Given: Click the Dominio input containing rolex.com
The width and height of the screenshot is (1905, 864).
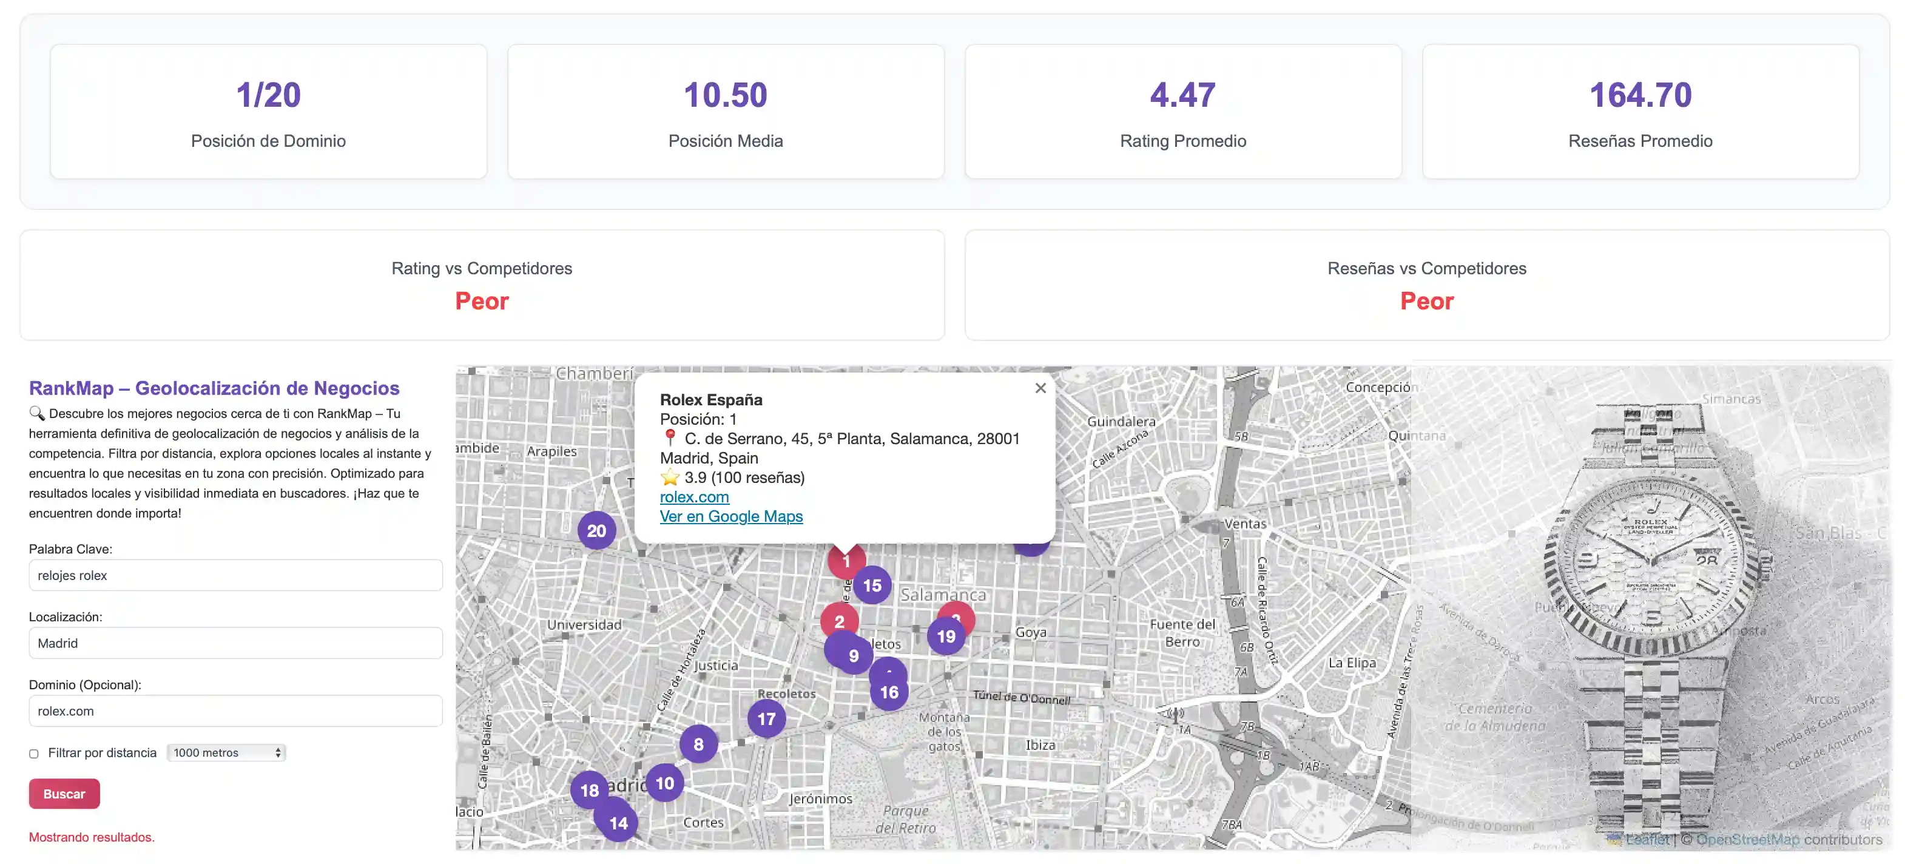Looking at the screenshot, I should (235, 711).
